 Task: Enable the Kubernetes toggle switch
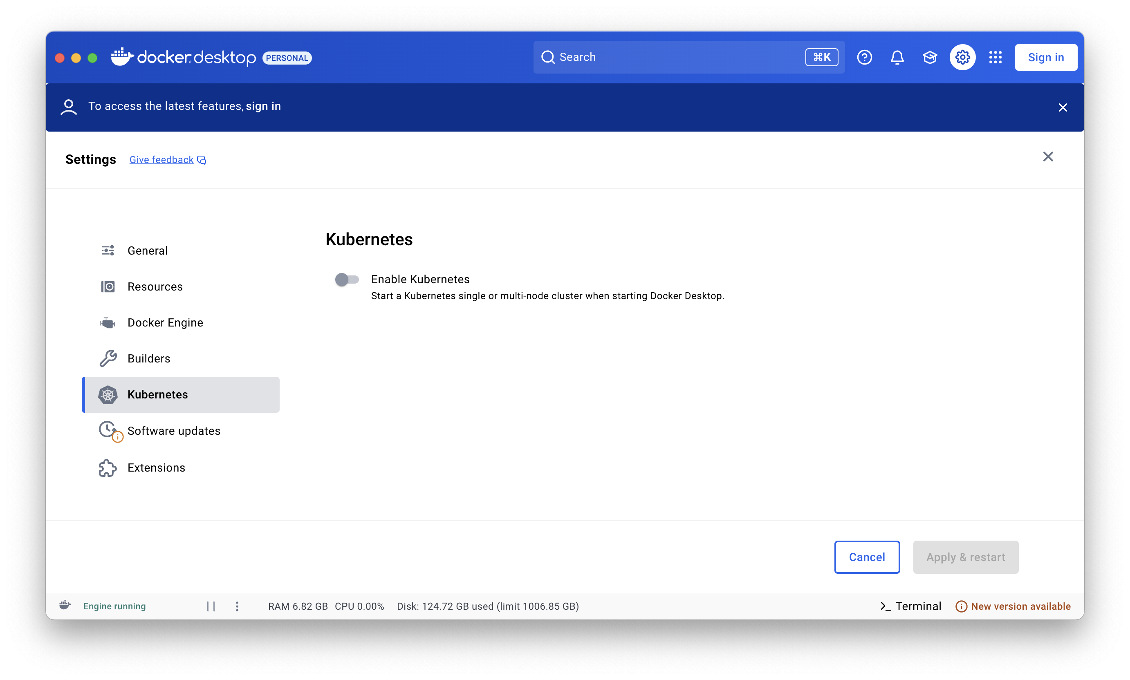click(347, 280)
